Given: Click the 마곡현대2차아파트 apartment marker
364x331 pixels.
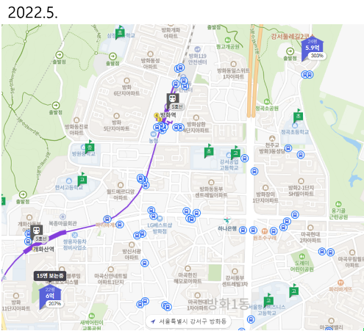Looking at the screenshot, I should pyautogui.click(x=310, y=228).
